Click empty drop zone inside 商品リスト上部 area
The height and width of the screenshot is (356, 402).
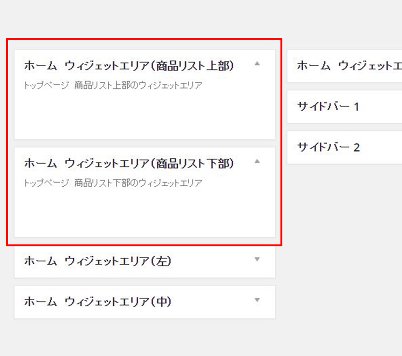tap(144, 116)
